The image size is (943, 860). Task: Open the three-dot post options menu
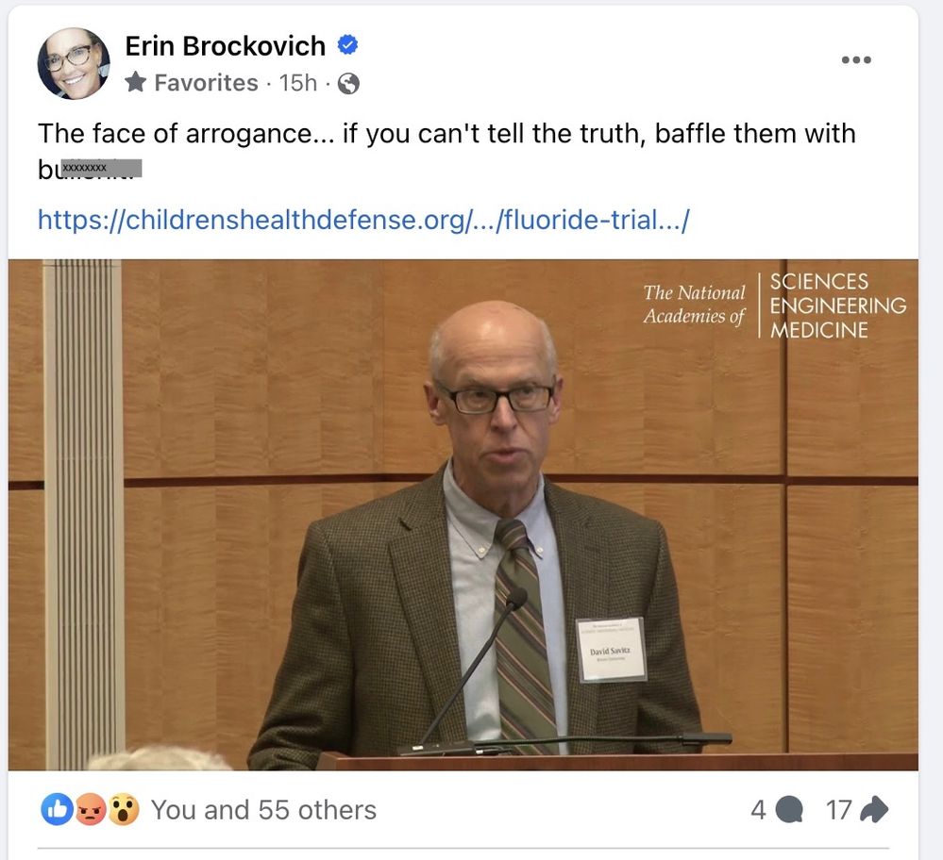pyautogui.click(x=856, y=59)
